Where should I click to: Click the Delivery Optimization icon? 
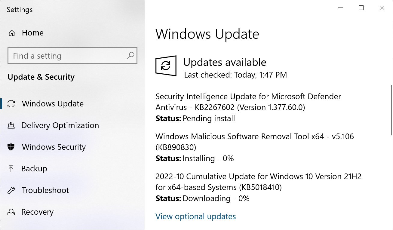(x=11, y=125)
